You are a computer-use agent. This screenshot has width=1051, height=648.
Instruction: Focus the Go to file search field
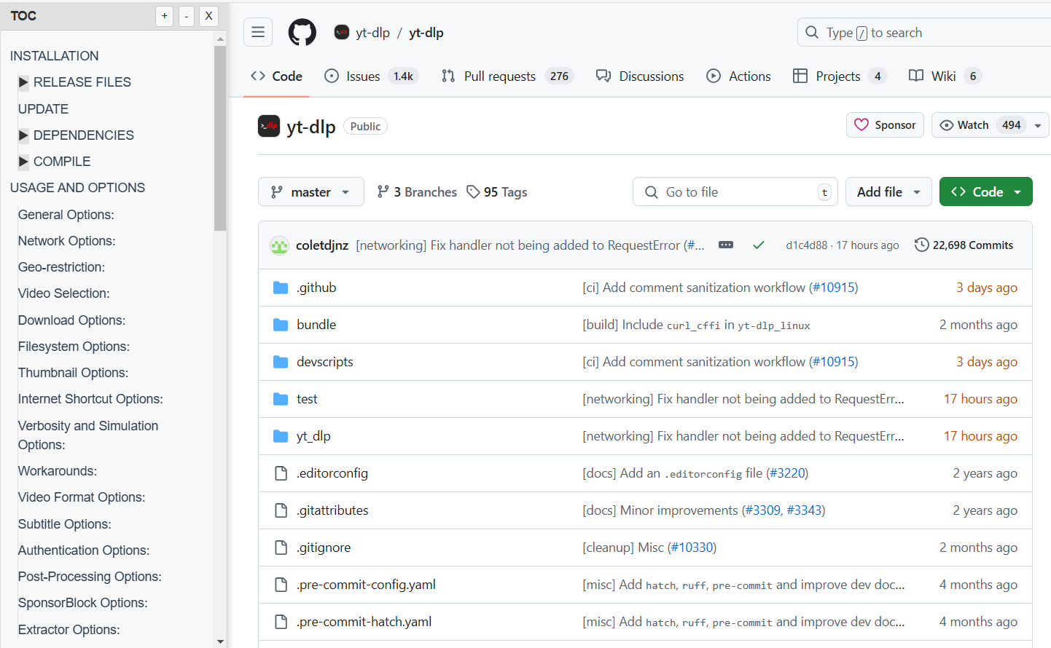coord(735,191)
